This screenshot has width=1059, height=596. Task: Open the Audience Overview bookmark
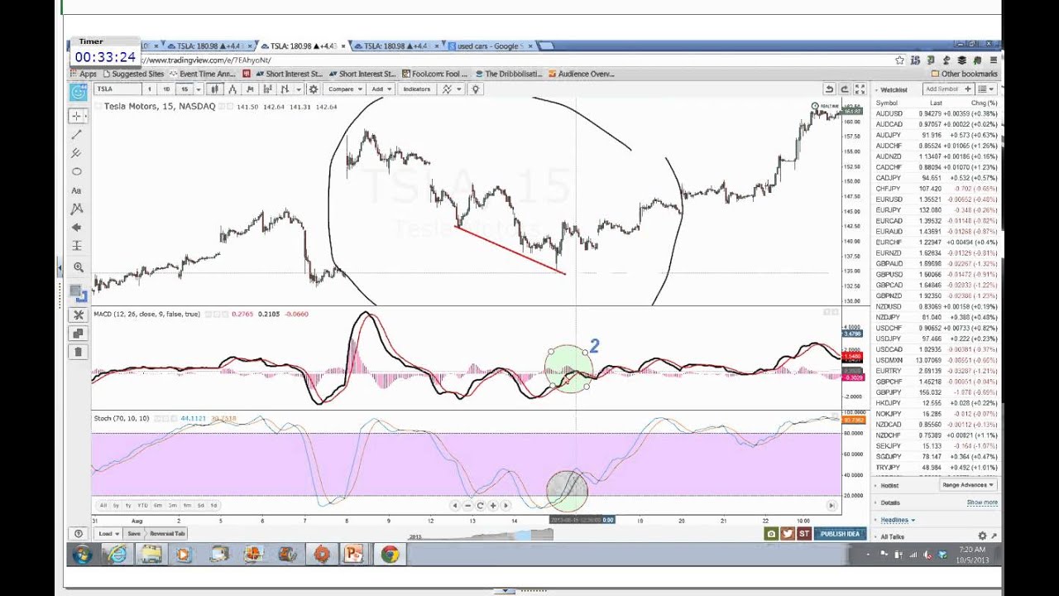581,74
